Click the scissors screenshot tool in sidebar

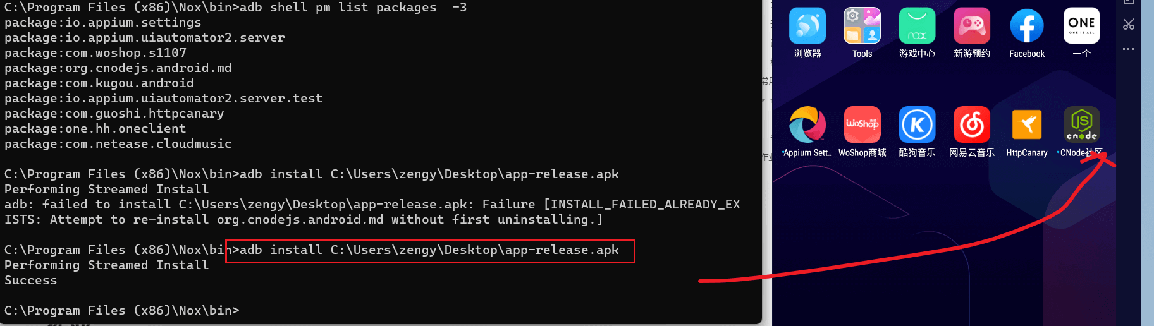tap(1129, 25)
